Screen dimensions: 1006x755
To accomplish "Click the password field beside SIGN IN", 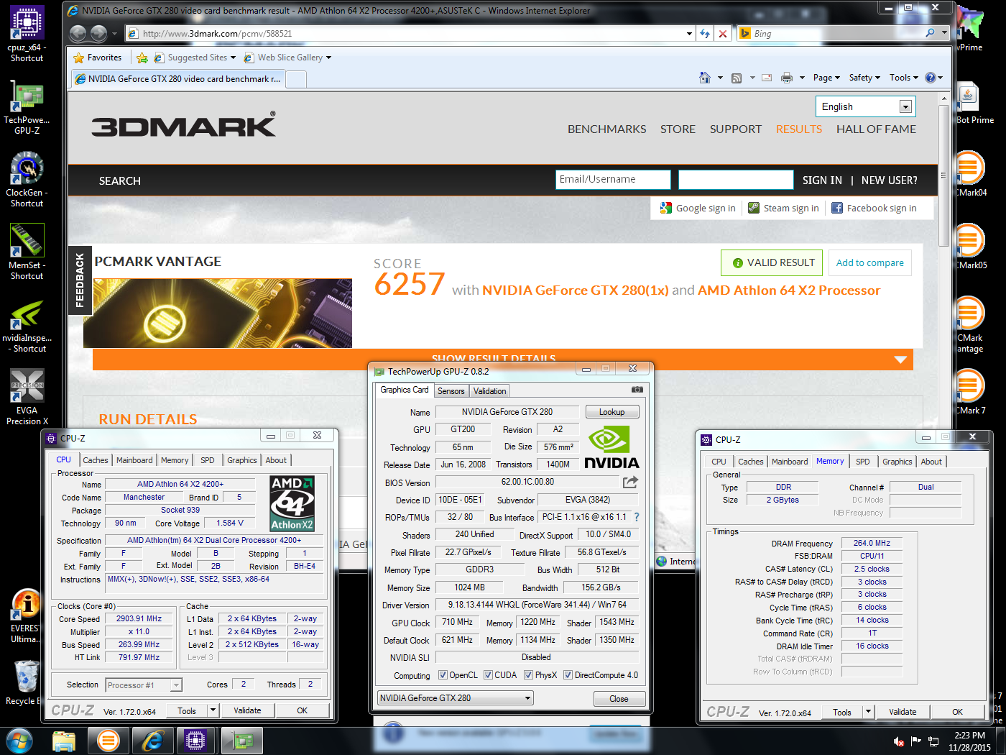I will [736, 180].
